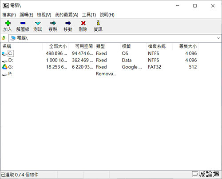
Task: Click total size 1 000 18... cell
Action: coord(56,60)
